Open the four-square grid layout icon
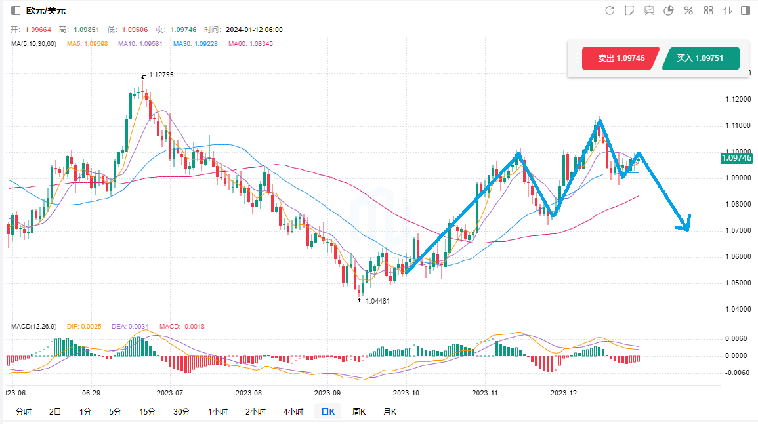 (x=708, y=10)
